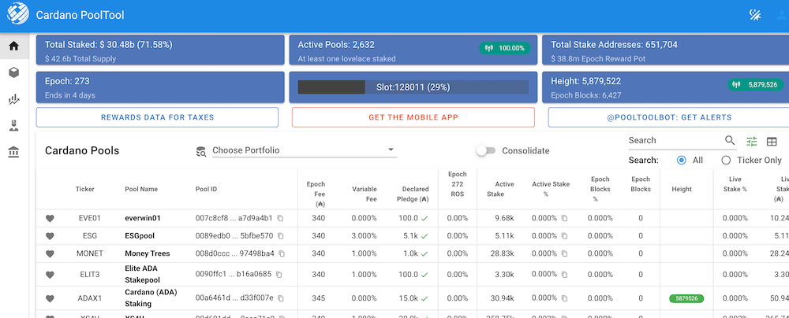Click into the Search input field
Image resolution: width=789 pixels, height=318 pixels.
[x=675, y=141]
